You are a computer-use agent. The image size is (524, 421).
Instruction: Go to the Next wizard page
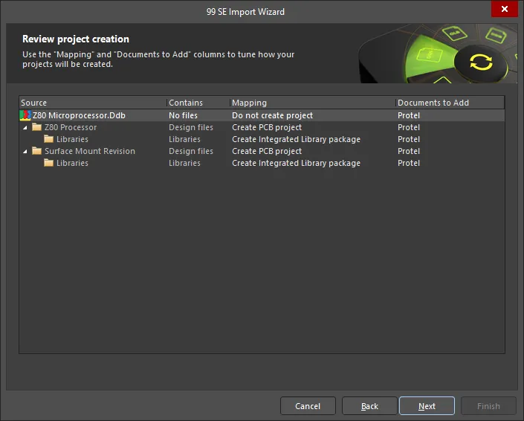tap(427, 406)
